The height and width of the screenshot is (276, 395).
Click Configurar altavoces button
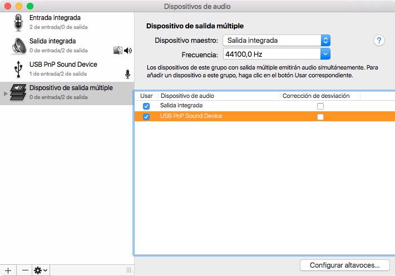click(x=344, y=265)
